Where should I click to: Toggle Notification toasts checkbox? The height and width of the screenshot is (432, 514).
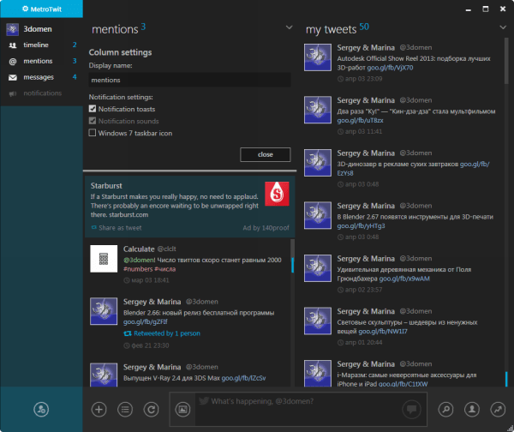(x=93, y=109)
